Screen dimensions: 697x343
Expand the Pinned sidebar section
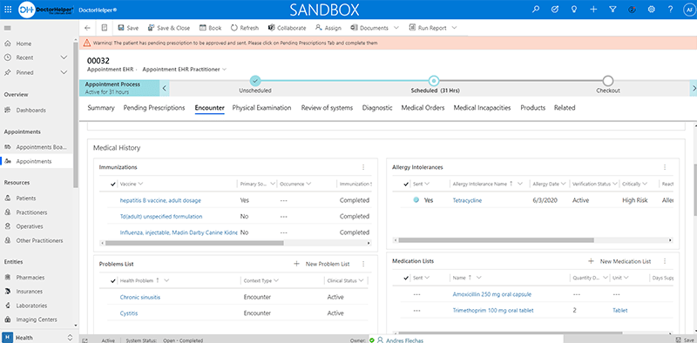pos(63,72)
